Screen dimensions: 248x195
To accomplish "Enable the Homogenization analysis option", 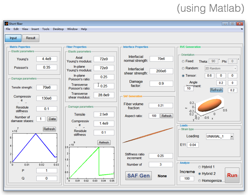I will coord(200,181).
